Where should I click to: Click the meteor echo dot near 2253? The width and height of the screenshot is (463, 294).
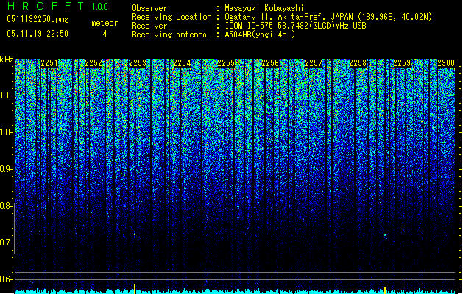[135, 234]
